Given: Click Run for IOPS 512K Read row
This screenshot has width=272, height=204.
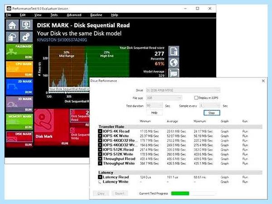Looking at the screenshot, I should coord(245,150).
